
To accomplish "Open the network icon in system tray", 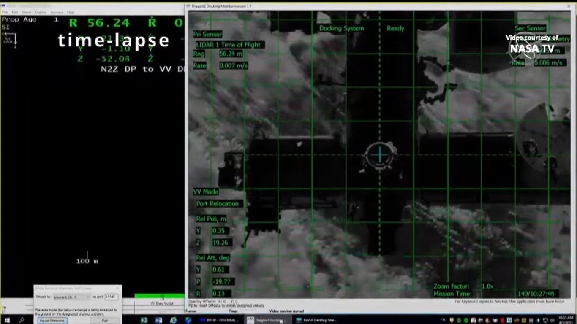I will pyautogui.click(x=545, y=320).
